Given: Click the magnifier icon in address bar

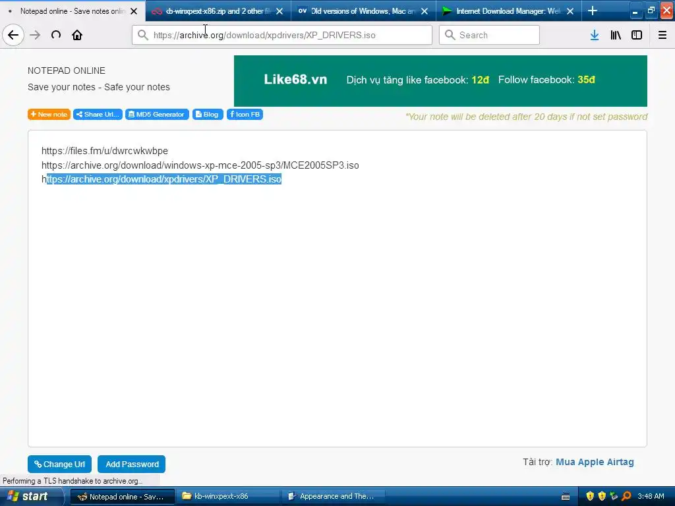Looking at the screenshot, I should coord(143,35).
